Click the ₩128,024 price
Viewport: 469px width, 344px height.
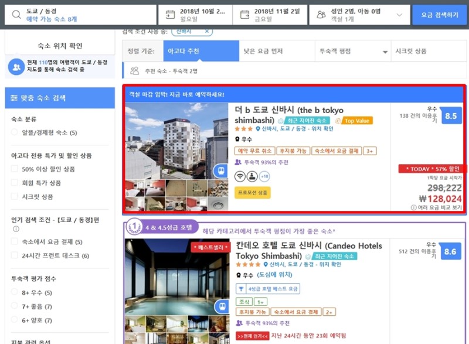tap(440, 199)
